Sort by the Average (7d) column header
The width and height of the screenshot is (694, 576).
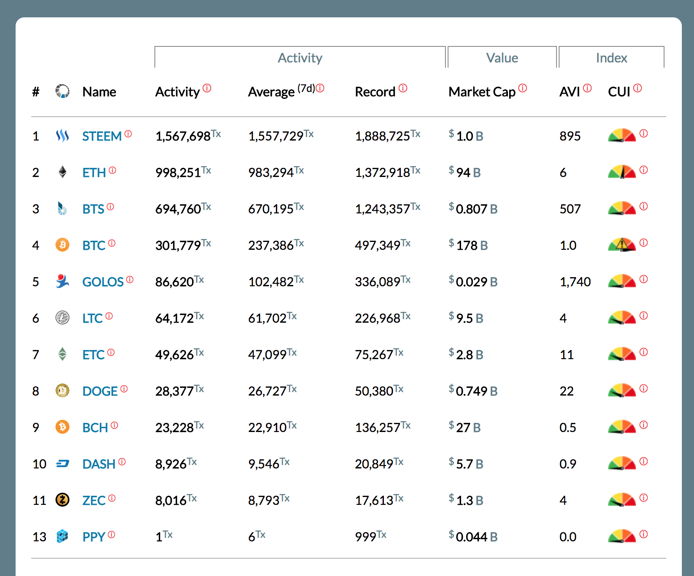282,92
